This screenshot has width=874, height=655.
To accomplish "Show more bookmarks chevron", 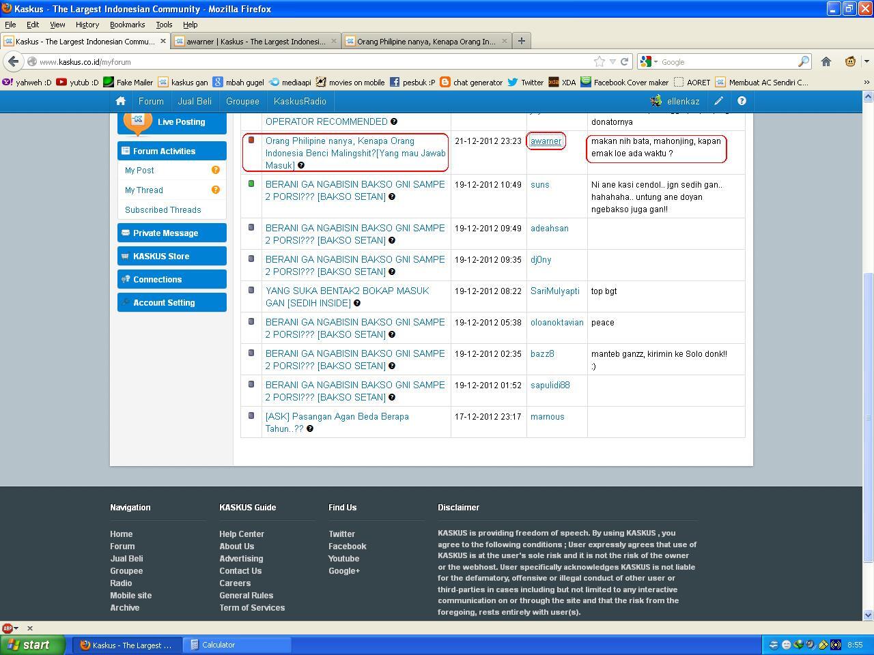I will point(867,82).
